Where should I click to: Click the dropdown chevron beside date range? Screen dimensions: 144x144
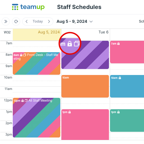[x=91, y=21]
